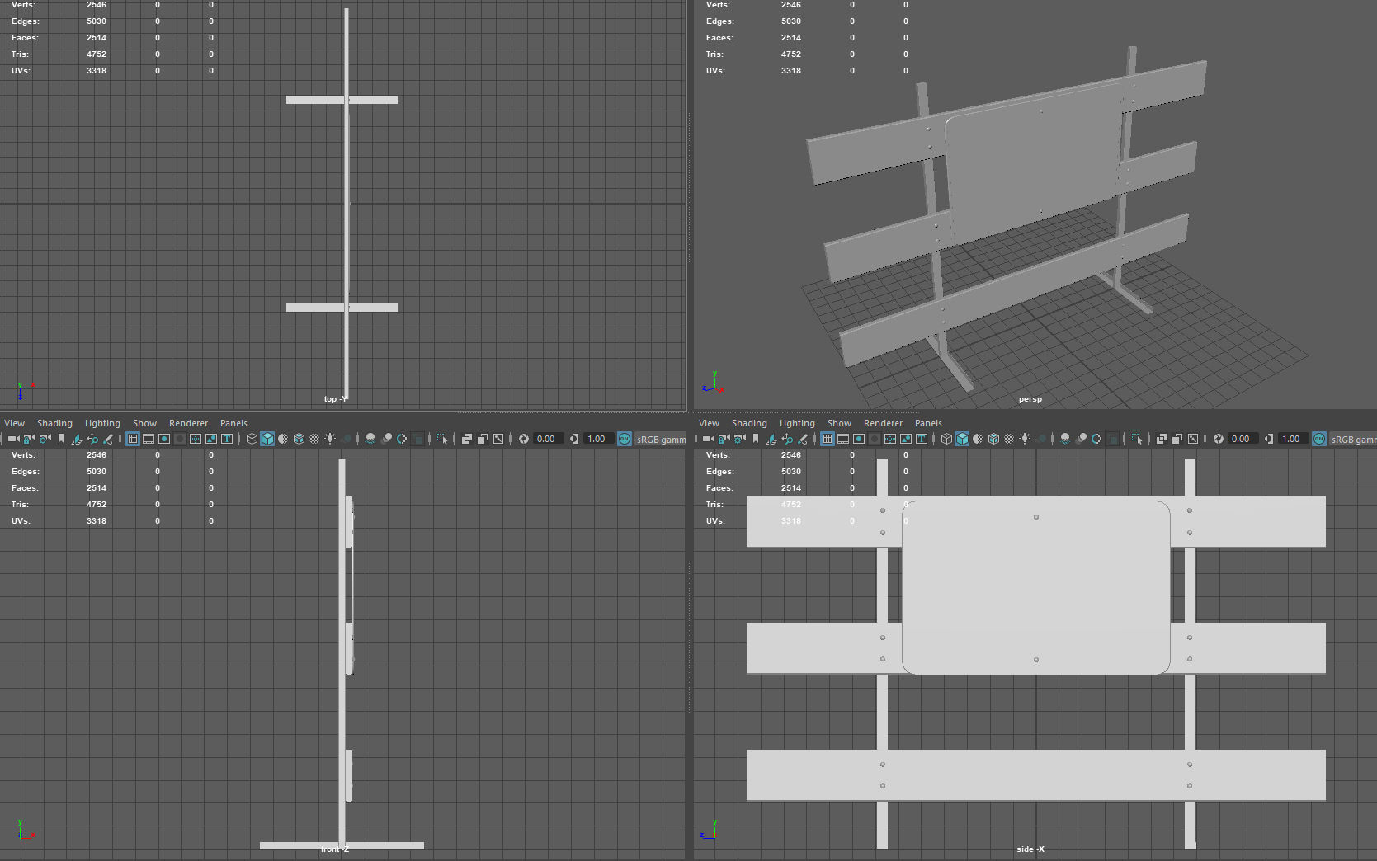Toggle Use All Lights in front panel
The height and width of the screenshot is (861, 1377).
coord(330,439)
